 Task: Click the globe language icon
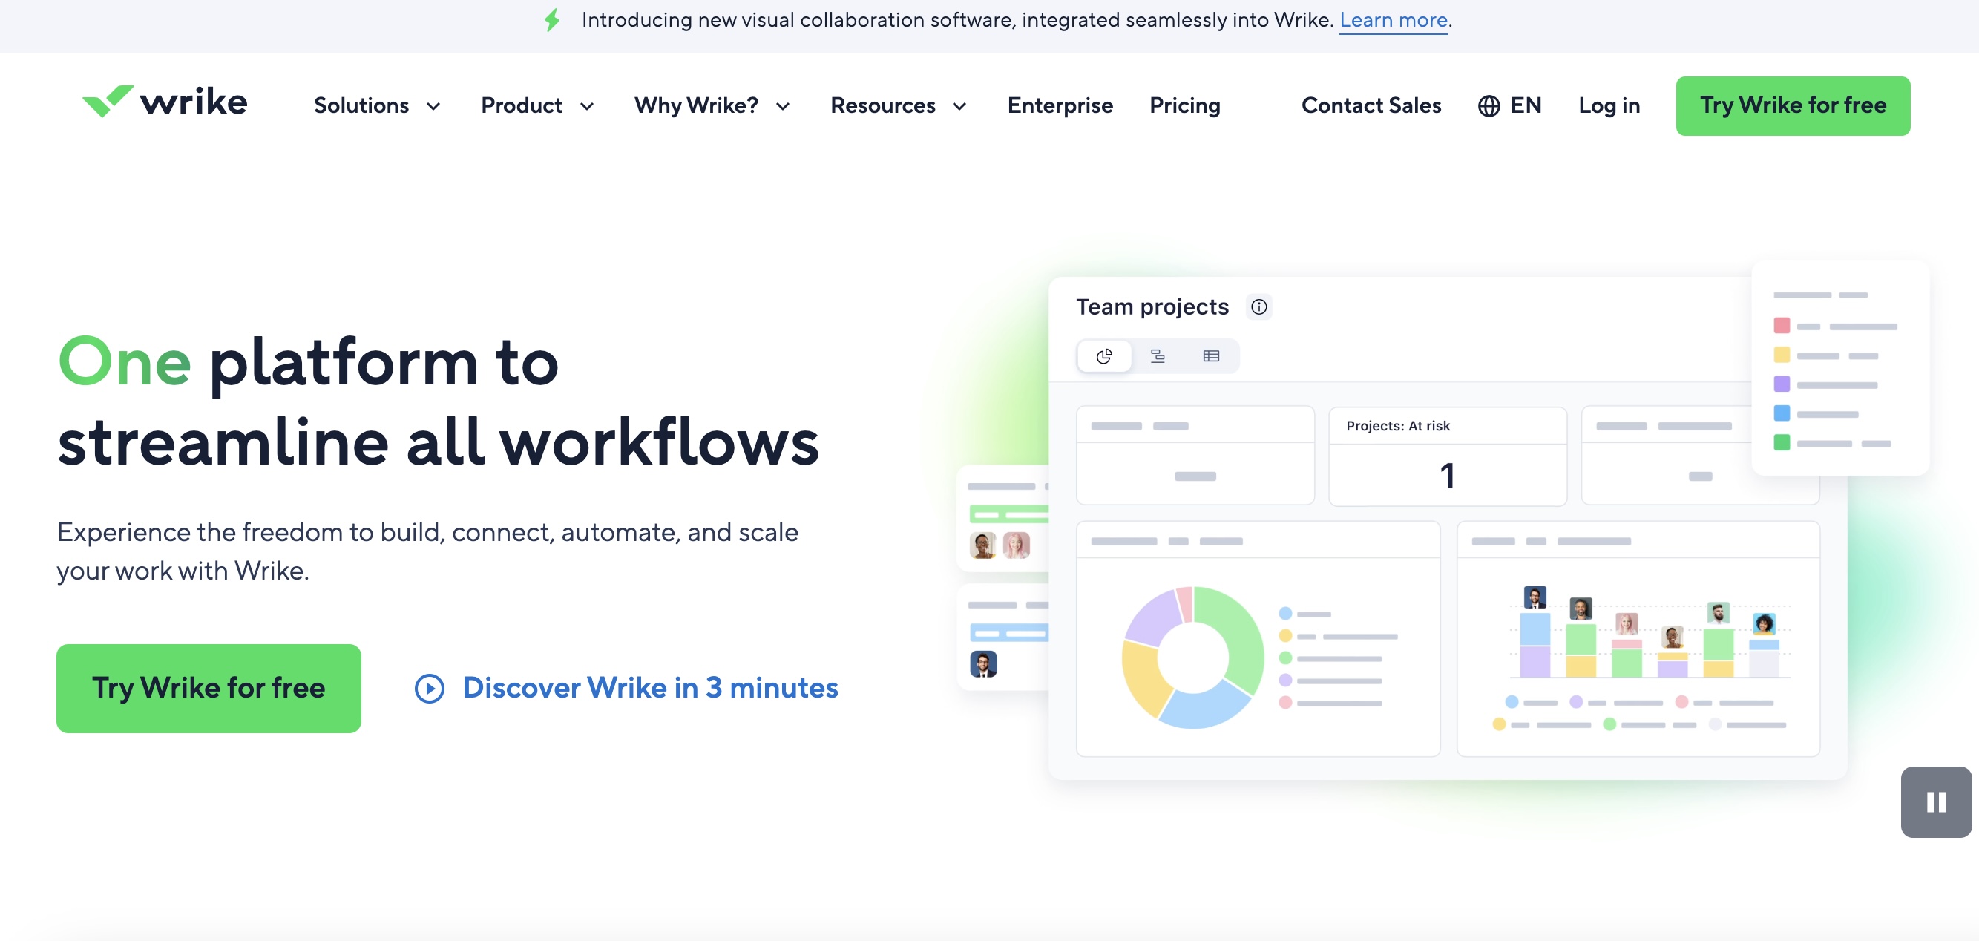tap(1488, 106)
